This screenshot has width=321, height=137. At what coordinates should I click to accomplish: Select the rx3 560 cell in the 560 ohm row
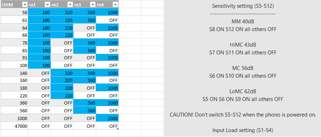(84, 111)
